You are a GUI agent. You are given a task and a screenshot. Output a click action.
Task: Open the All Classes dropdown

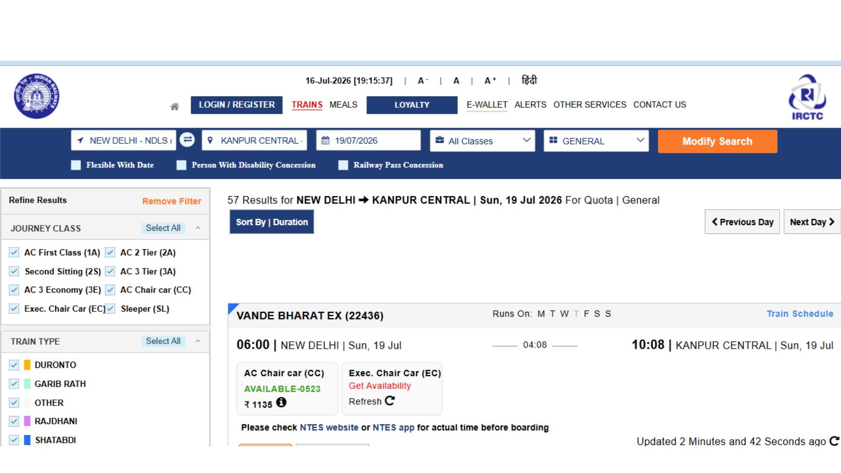482,141
